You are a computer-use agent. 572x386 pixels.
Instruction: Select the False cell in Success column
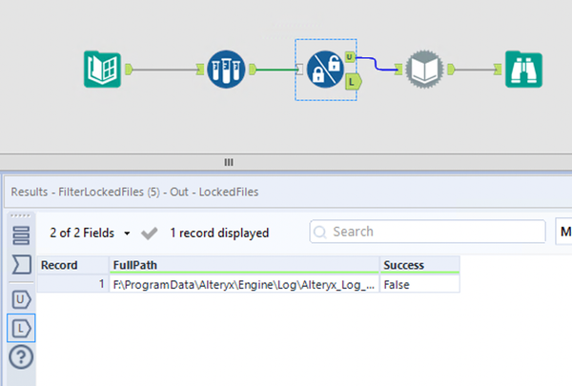pos(419,284)
